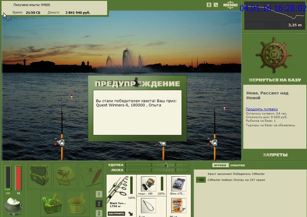
Task: Click the cooking pot icon
Action: 13,206
